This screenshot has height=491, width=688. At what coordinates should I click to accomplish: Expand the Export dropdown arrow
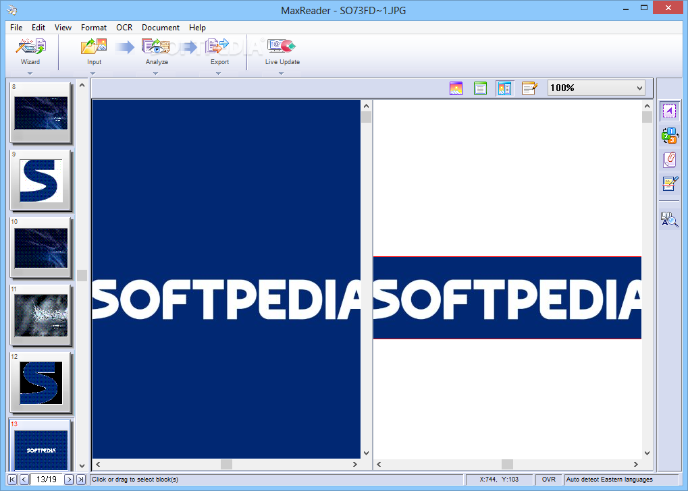(218, 74)
